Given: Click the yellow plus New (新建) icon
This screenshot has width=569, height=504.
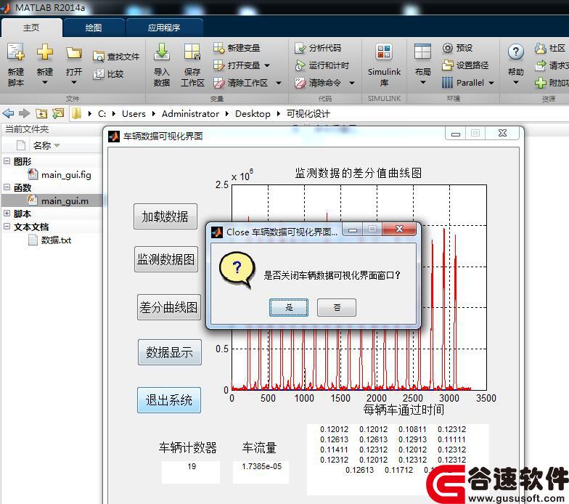Looking at the screenshot, I should (x=45, y=52).
